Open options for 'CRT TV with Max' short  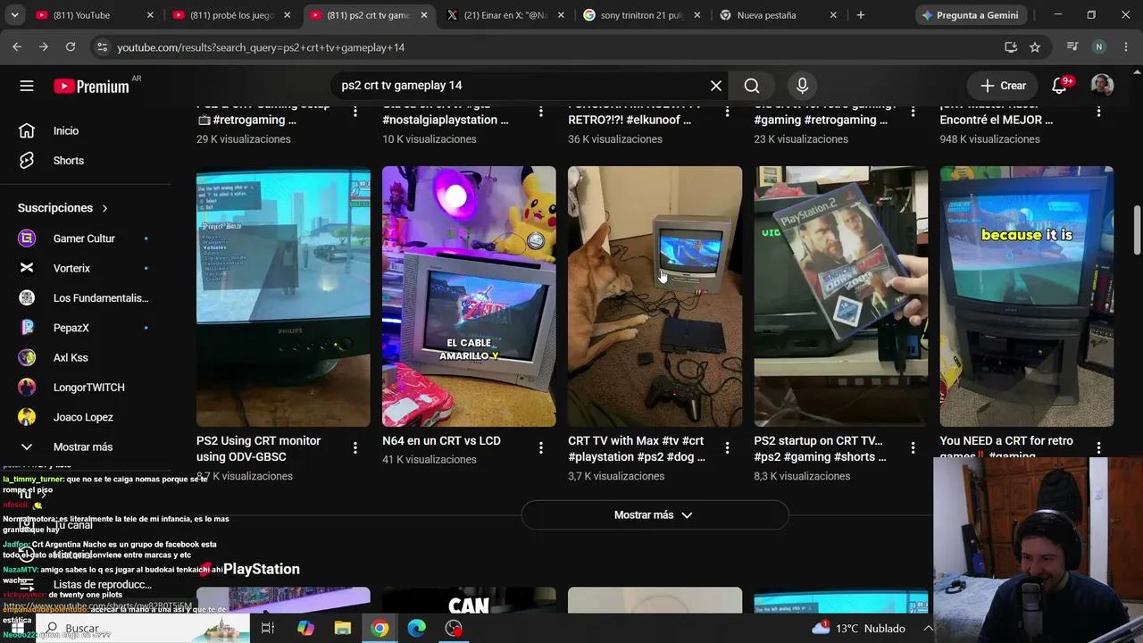pyautogui.click(x=727, y=448)
